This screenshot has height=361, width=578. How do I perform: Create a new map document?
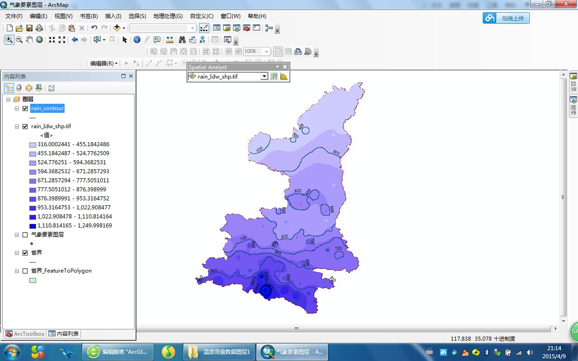[9, 28]
